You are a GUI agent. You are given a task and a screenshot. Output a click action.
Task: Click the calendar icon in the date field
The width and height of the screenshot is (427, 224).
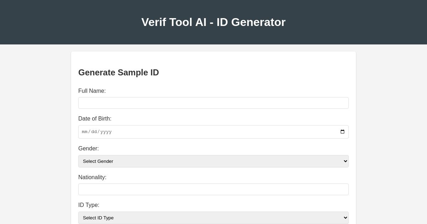(342, 132)
